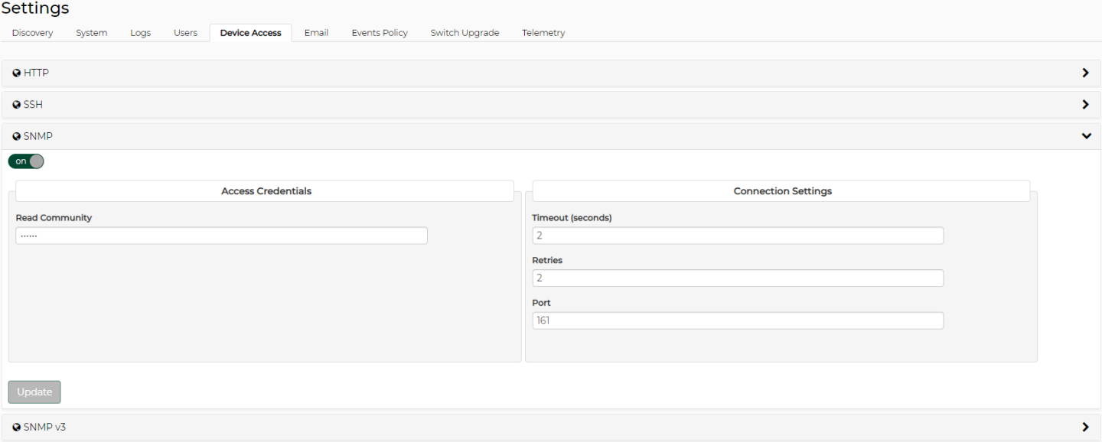Expand the SNMP v3 section chevron

click(1085, 427)
